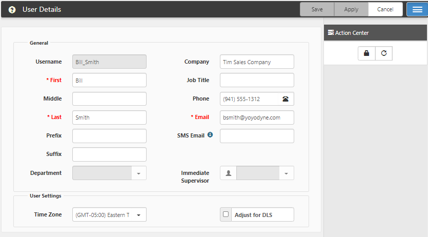Open the Immediate Supervisor dropdown
428x237 pixels.
[x=286, y=173]
